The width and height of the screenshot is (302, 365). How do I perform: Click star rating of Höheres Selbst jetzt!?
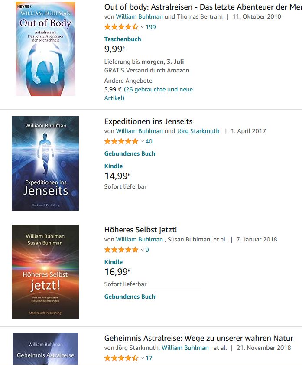[121, 250]
